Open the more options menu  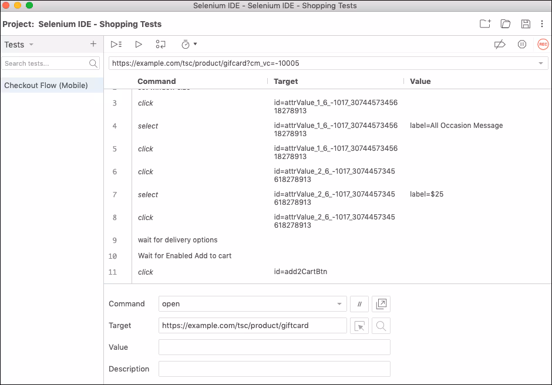(542, 24)
